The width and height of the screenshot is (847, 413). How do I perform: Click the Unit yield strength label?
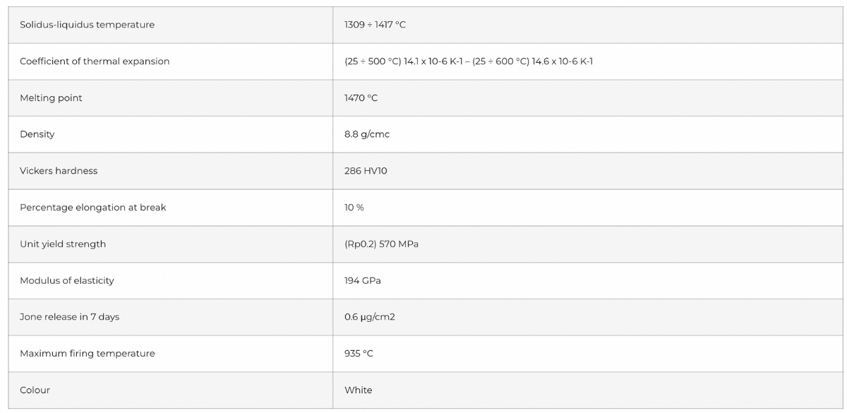pyautogui.click(x=63, y=244)
